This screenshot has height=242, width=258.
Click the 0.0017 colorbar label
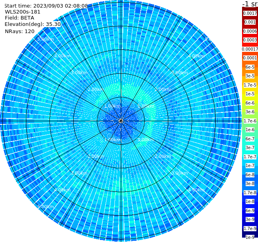[x=250, y=13]
